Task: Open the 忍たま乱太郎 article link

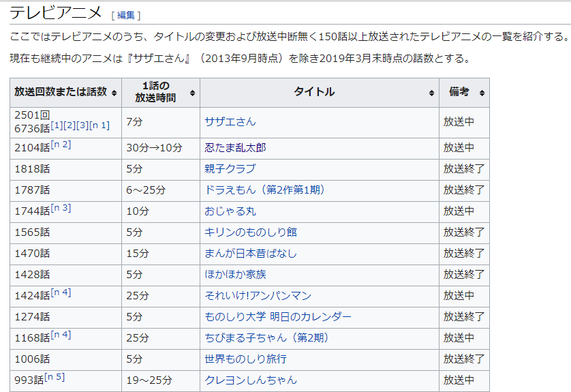Action: tap(235, 147)
